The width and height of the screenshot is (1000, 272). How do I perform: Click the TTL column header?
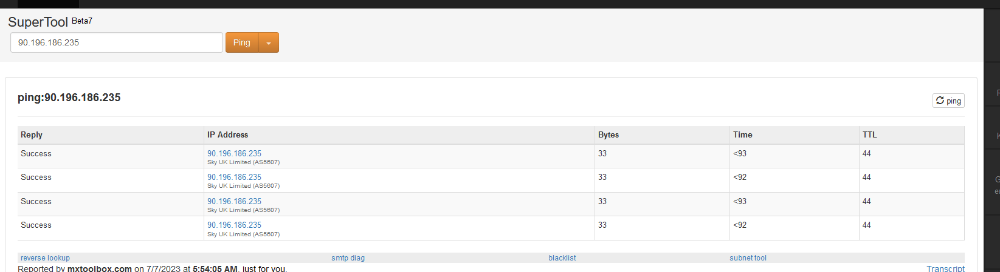869,134
